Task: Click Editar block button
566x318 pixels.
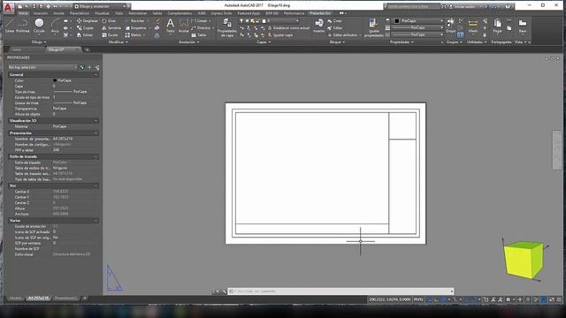Action: click(x=335, y=27)
